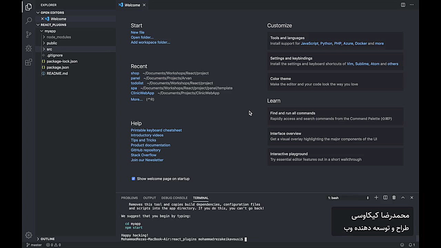
Task: Create a new terminal with plus icon
Action: click(x=376, y=198)
